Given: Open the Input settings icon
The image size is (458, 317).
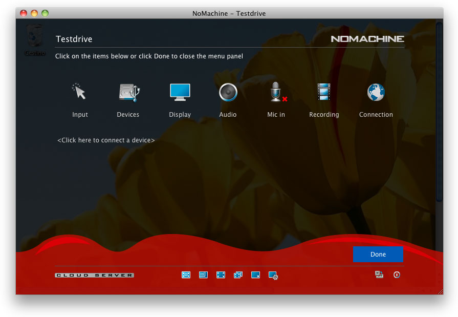Looking at the screenshot, I should coord(79,93).
